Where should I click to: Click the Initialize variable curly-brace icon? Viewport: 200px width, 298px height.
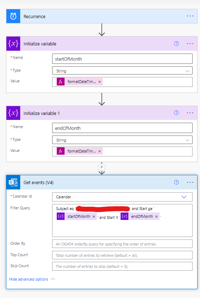click(x=13, y=44)
